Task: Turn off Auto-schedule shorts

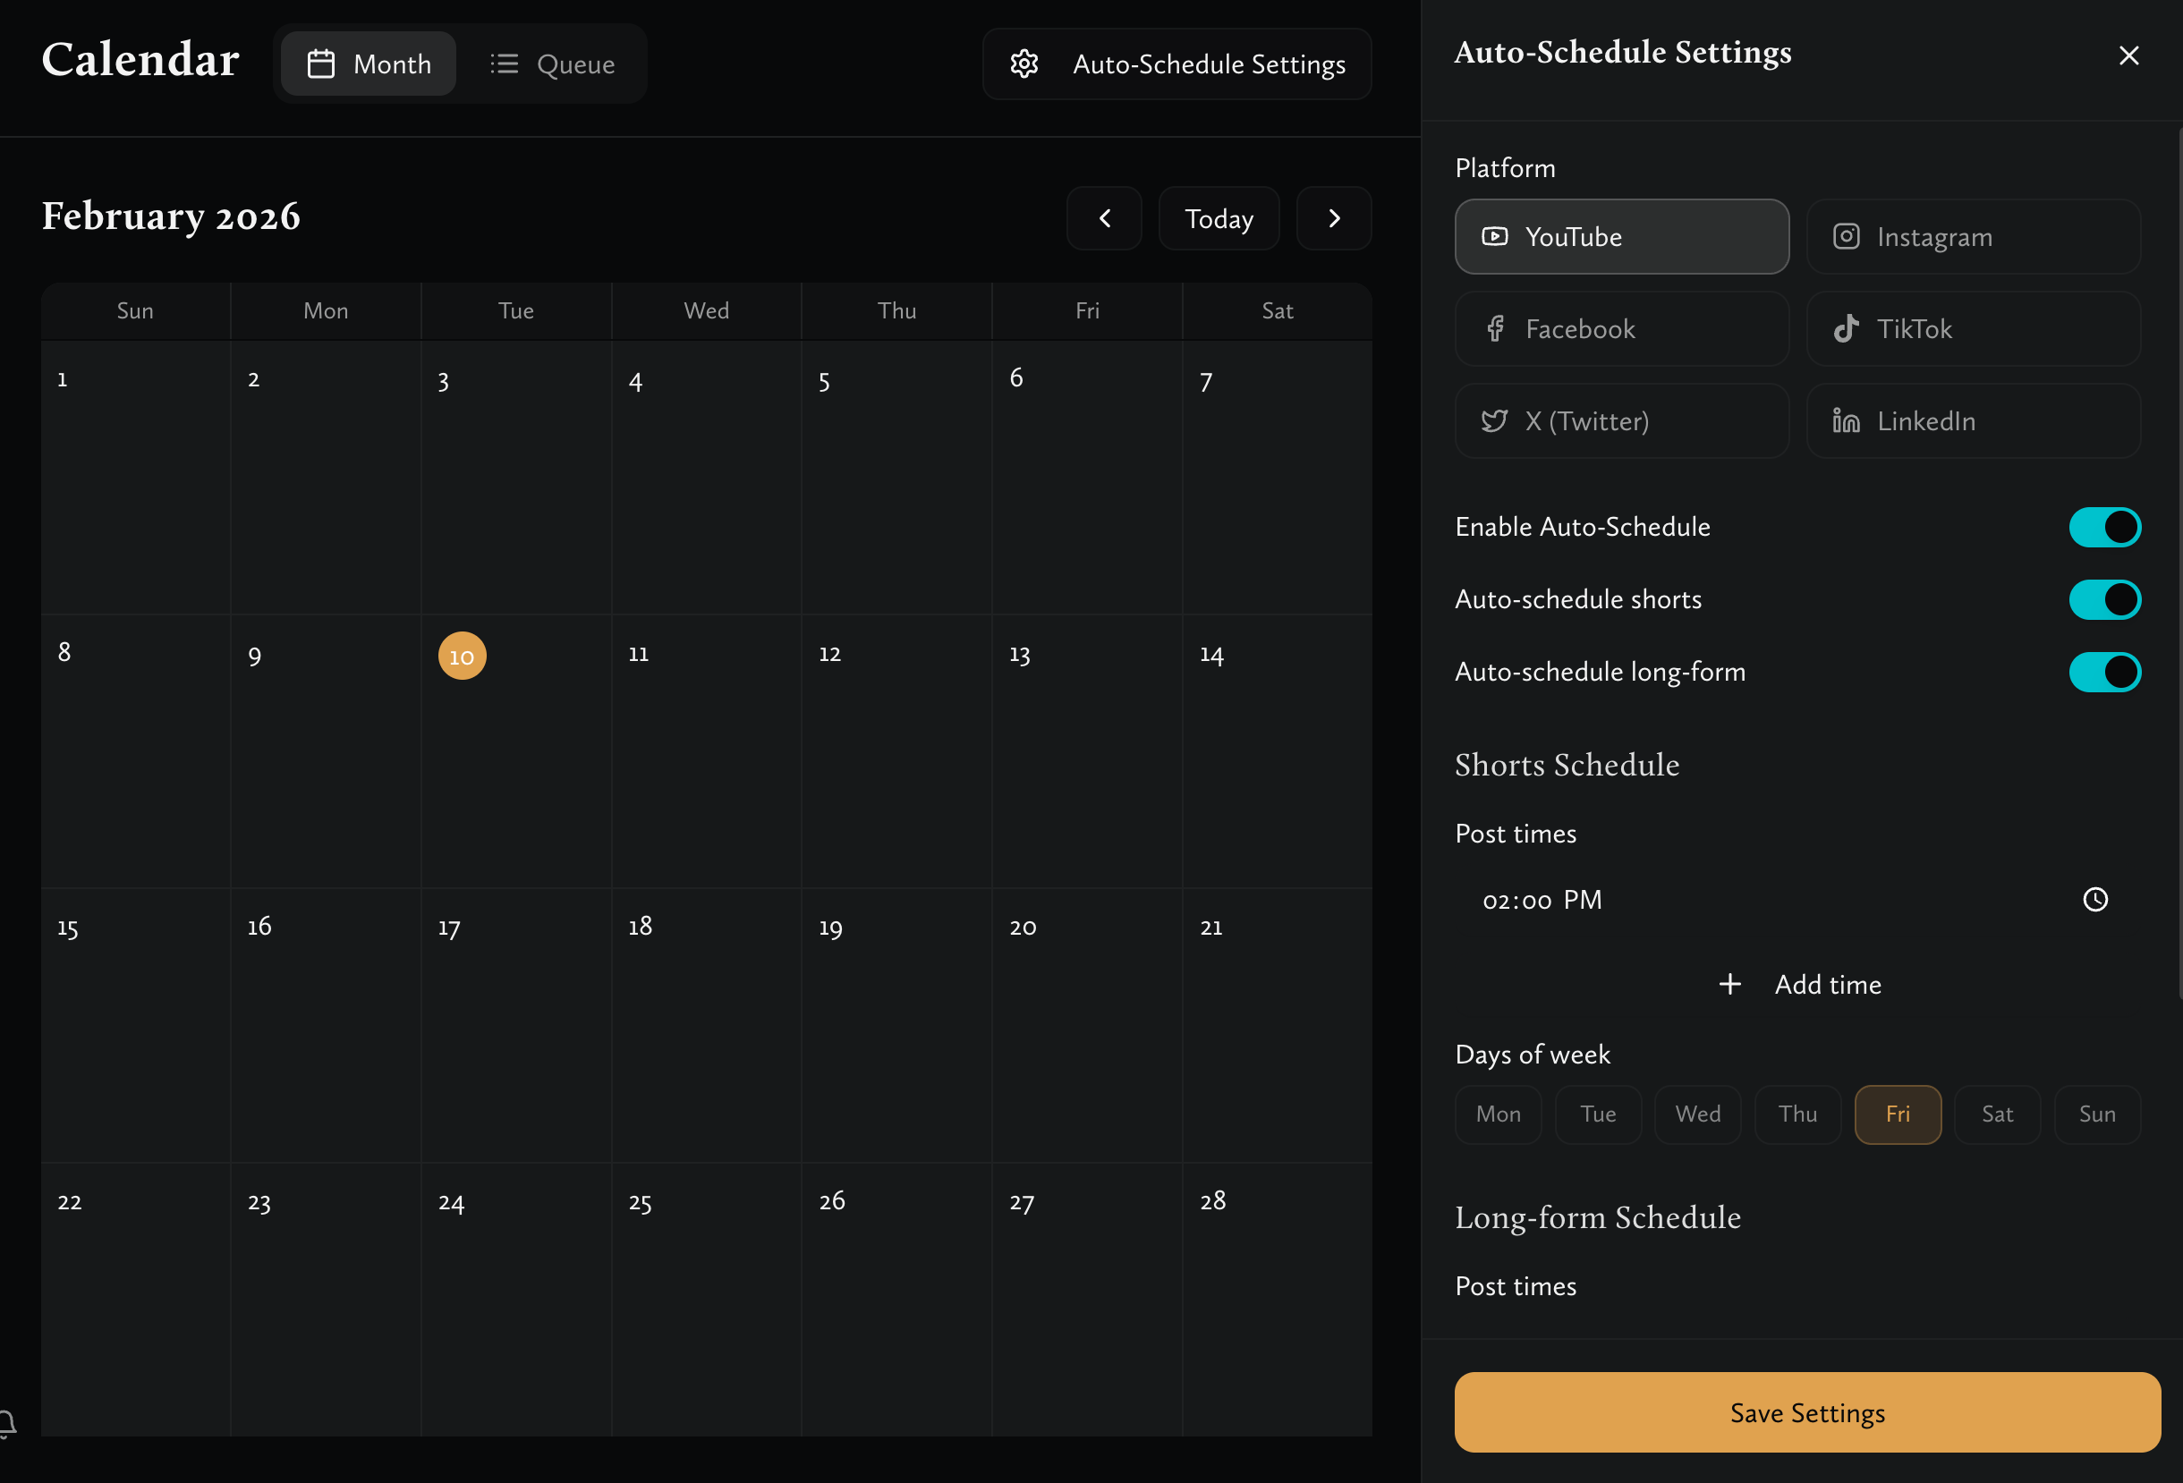Action: click(2104, 599)
